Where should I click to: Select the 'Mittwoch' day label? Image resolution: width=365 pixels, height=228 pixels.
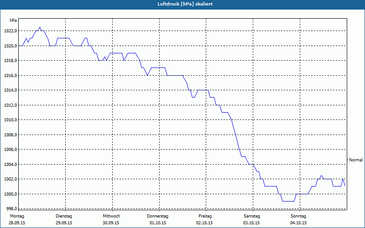click(111, 216)
